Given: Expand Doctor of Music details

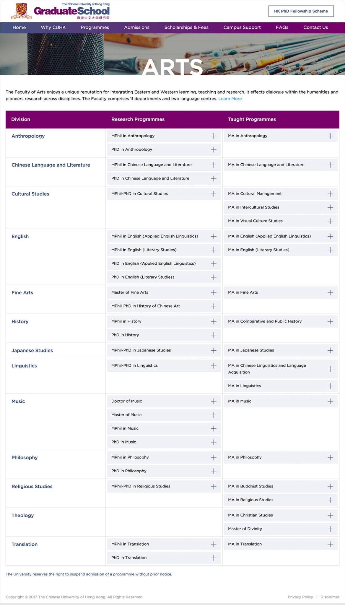Looking at the screenshot, I should tap(213, 401).
